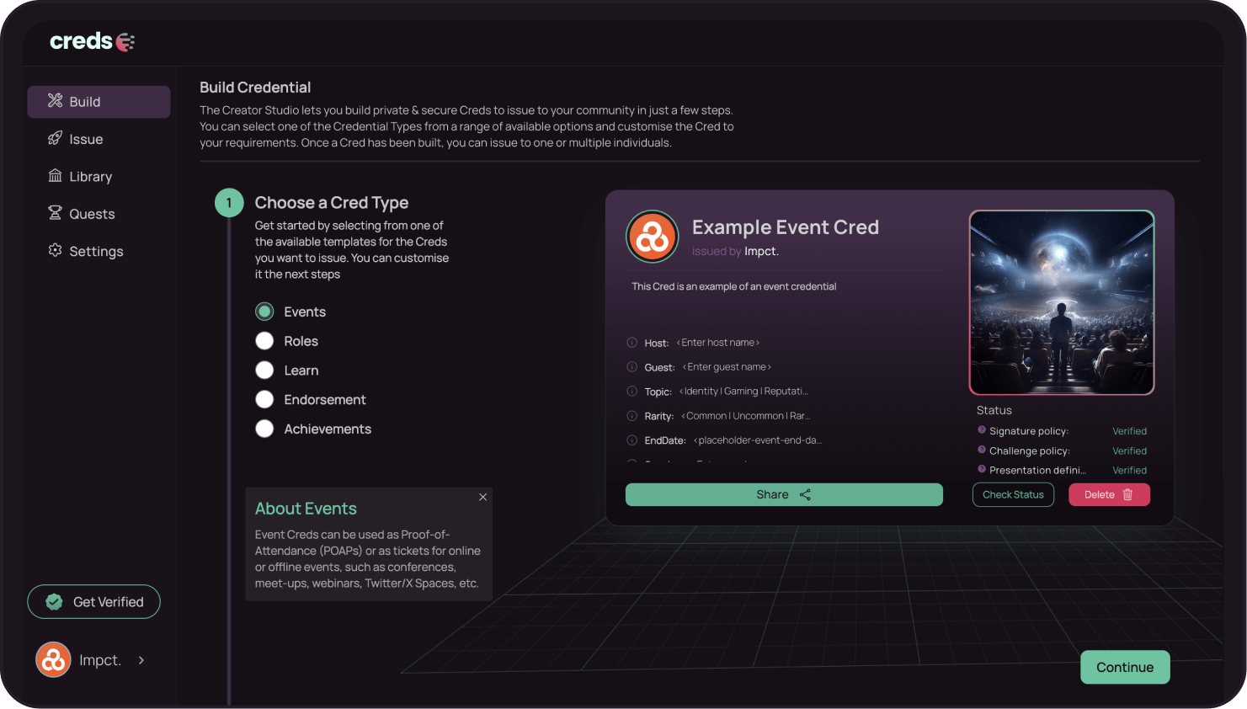Click the Impct. account avatar in sidebar
The width and height of the screenshot is (1247, 709).
53,660
